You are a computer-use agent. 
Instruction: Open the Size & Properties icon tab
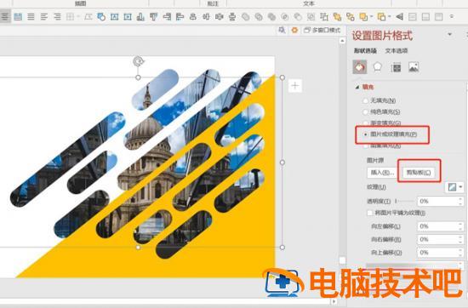(x=396, y=67)
